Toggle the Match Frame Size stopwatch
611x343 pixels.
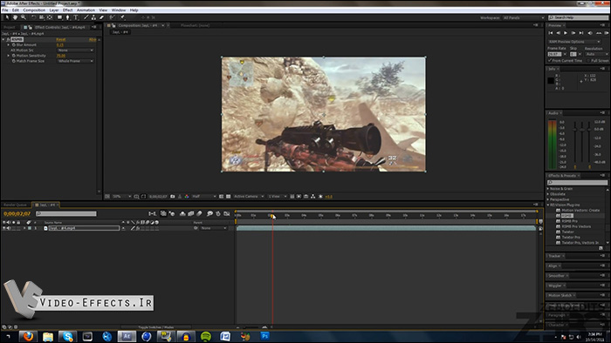[x=14, y=62]
